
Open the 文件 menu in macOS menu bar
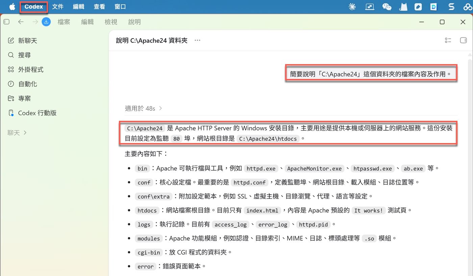click(58, 7)
